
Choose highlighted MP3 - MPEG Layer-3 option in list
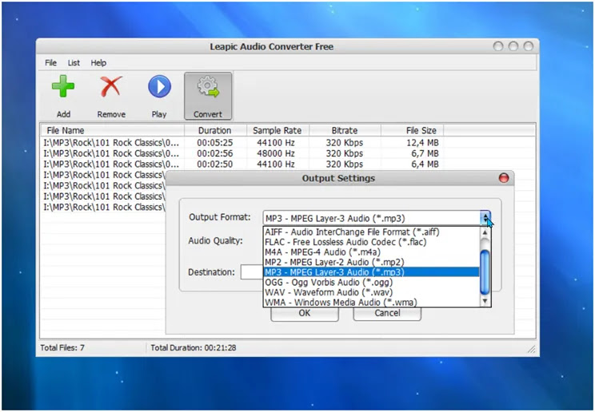pos(372,272)
